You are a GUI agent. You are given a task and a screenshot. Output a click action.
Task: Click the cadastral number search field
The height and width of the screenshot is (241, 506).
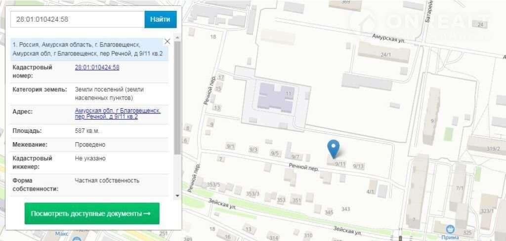click(x=77, y=19)
